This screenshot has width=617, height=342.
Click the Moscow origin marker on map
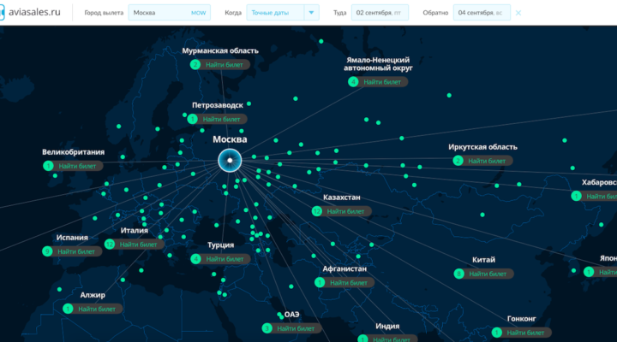[230, 160]
